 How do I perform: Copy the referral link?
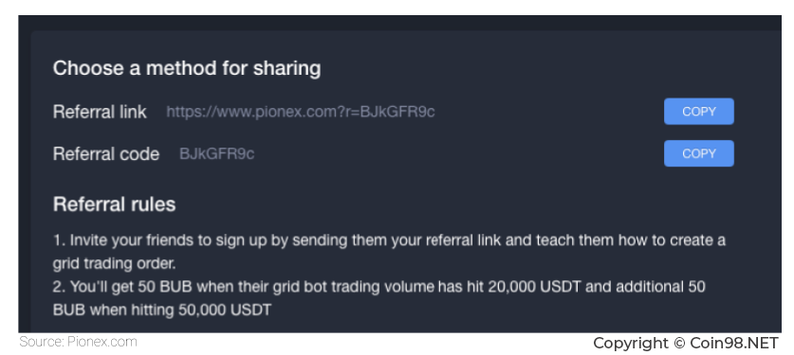point(699,111)
